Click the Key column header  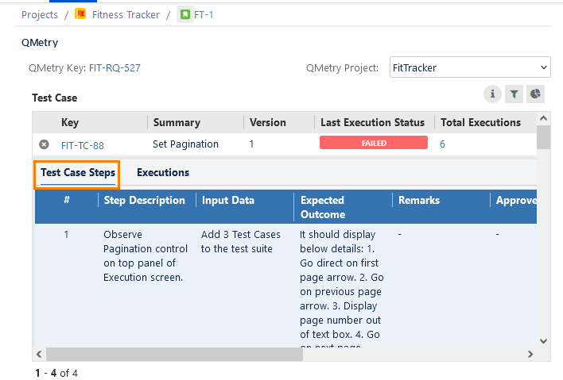70,122
